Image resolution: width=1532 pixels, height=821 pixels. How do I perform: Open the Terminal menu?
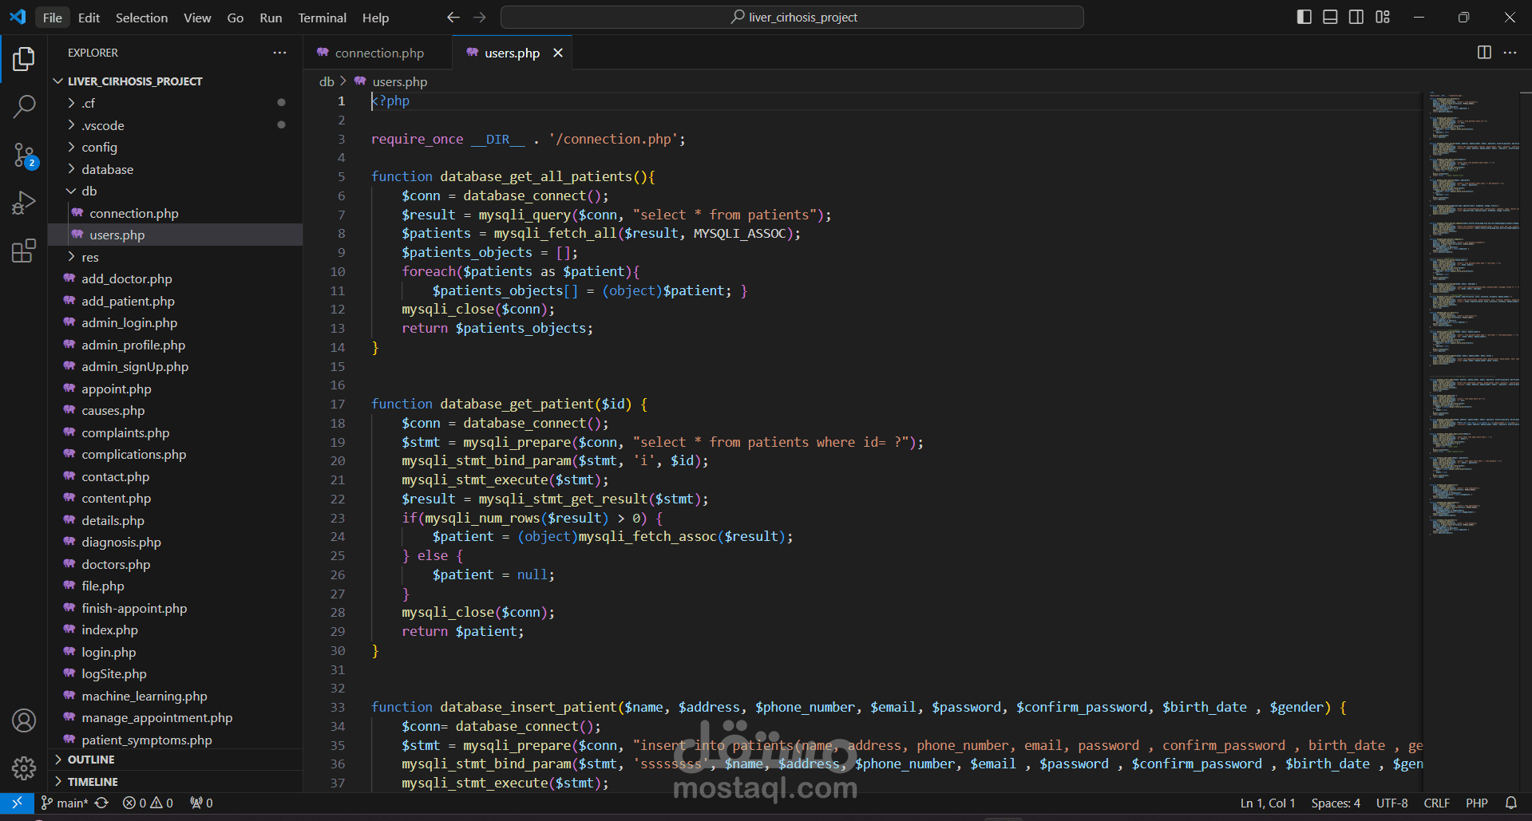coord(322,18)
